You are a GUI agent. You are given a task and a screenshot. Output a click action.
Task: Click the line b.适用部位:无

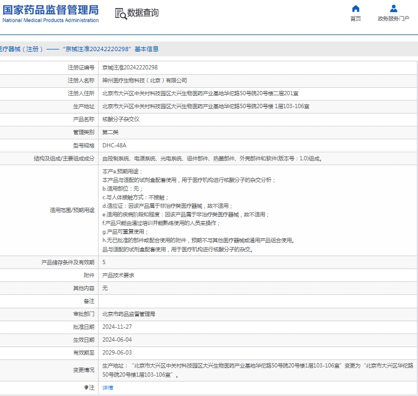pos(123,189)
